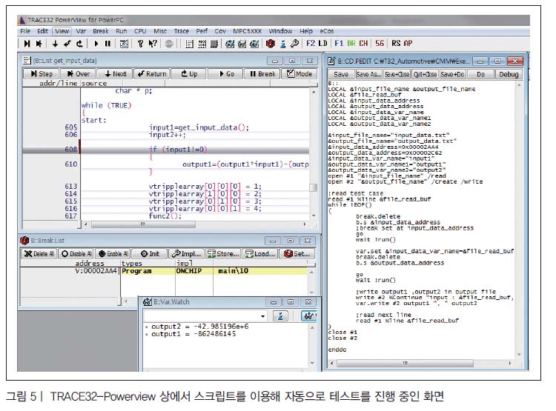The height and width of the screenshot is (411, 556).
Task: Click Disable All in Break.List window
Action: (x=76, y=254)
